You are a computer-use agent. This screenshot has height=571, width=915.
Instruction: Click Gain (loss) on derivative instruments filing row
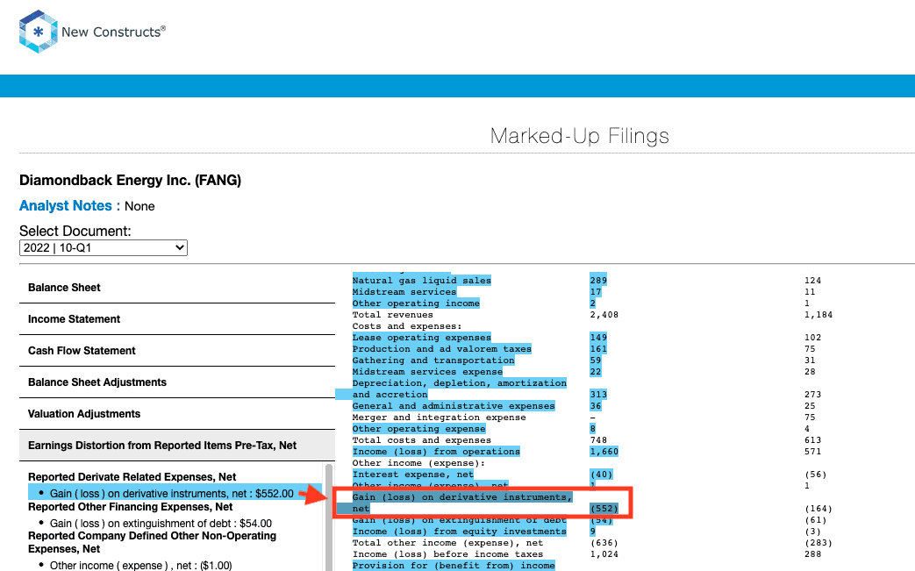pyautogui.click(x=483, y=503)
